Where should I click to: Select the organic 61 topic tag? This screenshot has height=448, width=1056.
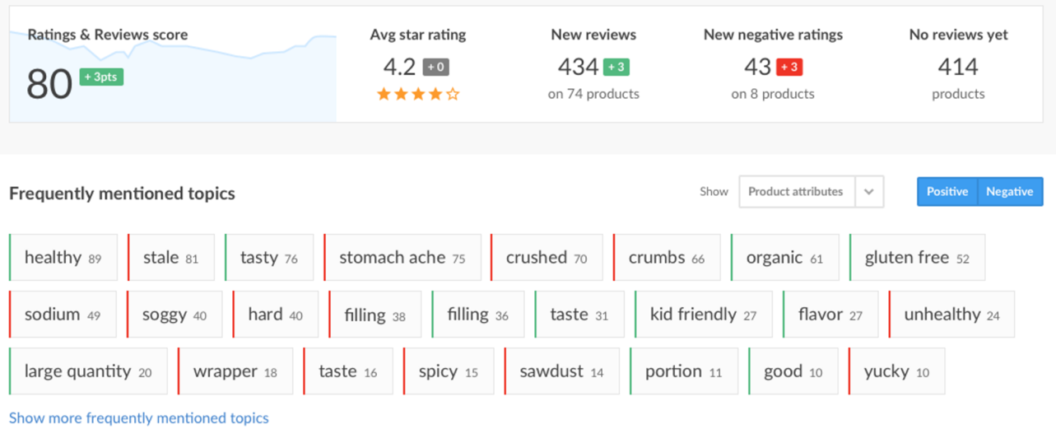(785, 258)
